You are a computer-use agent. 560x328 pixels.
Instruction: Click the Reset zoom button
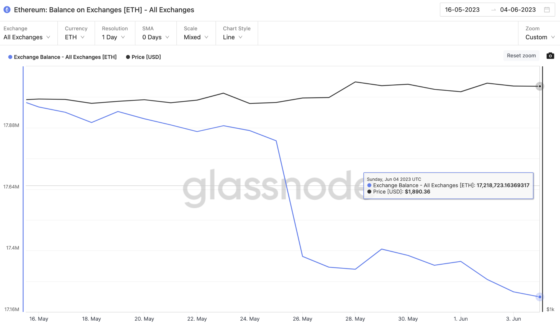tap(521, 56)
